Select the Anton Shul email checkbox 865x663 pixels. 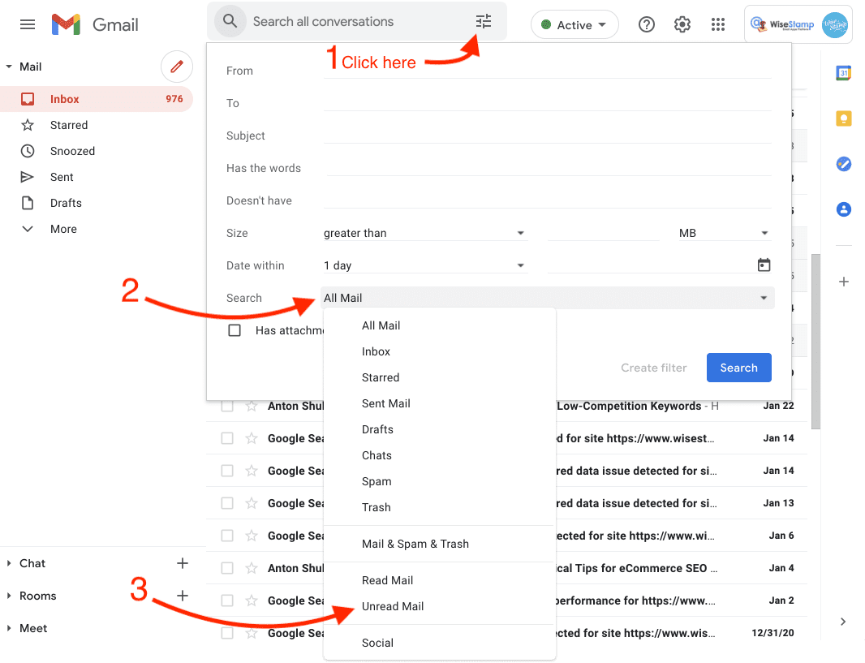(227, 406)
